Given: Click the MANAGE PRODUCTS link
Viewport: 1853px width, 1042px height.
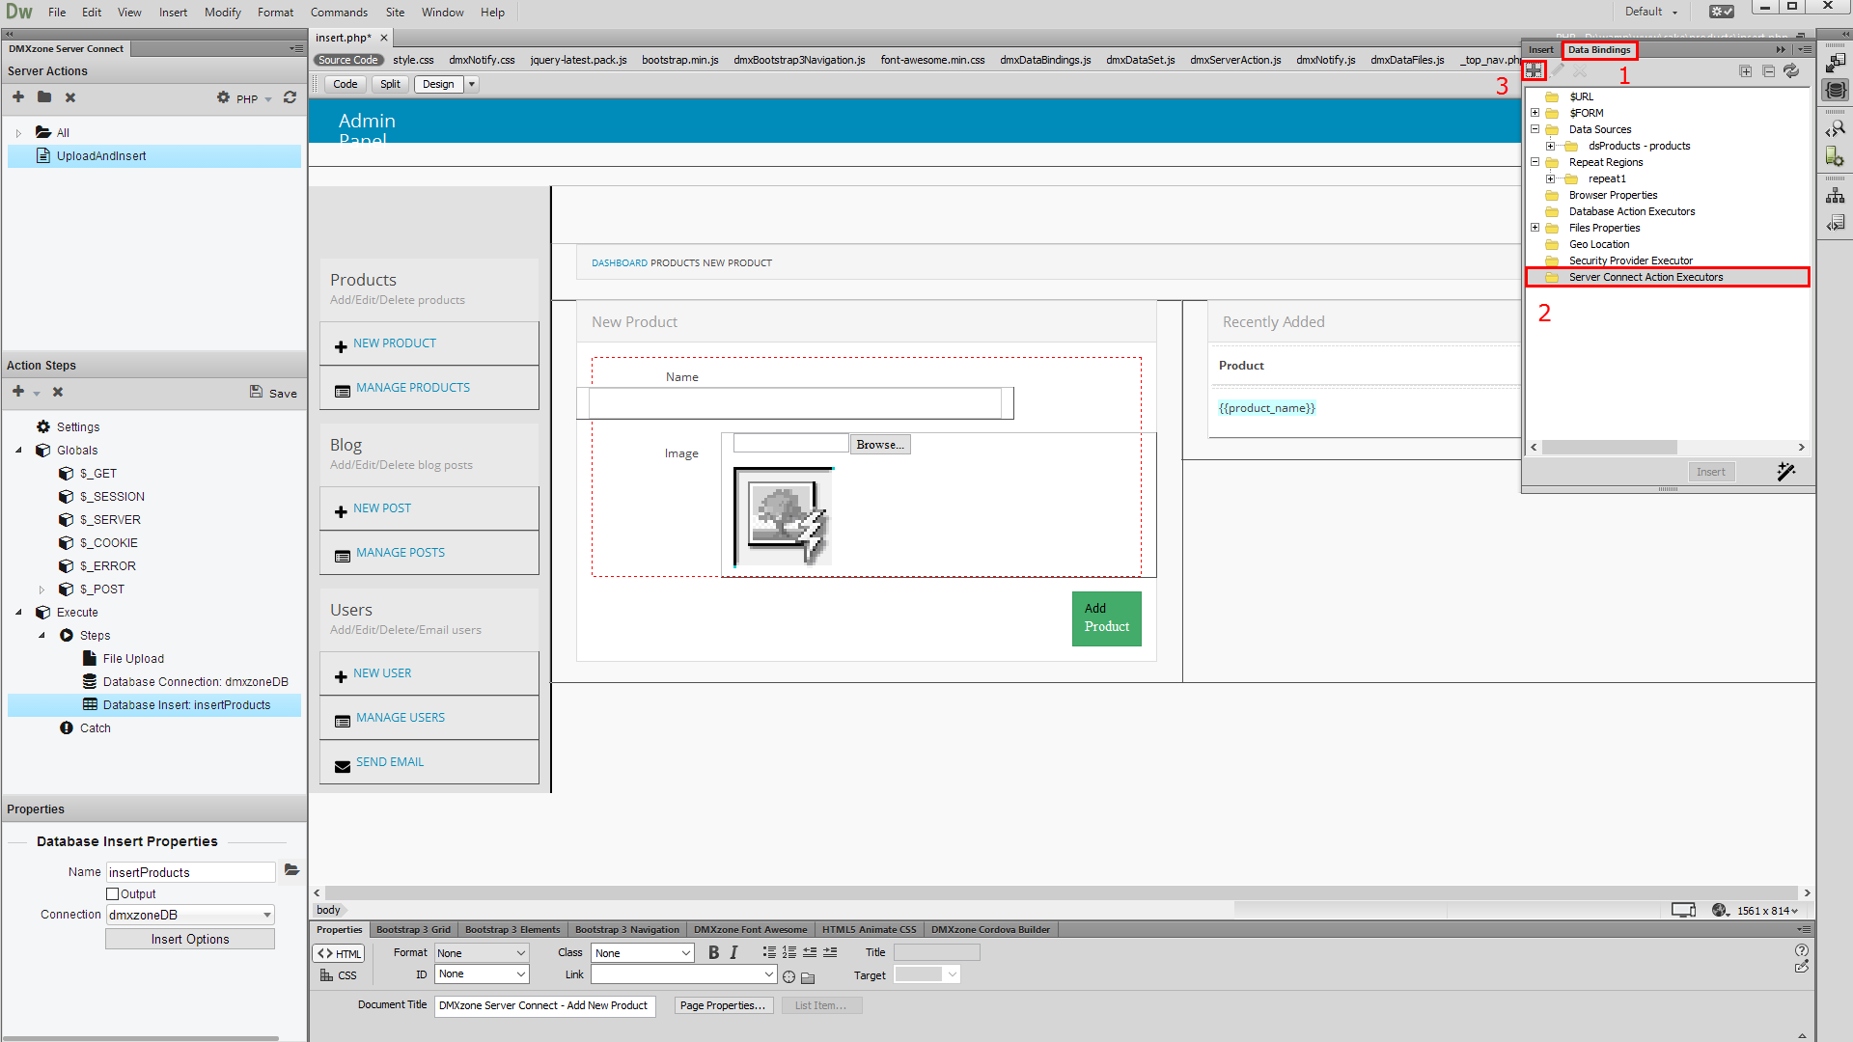Looking at the screenshot, I should pyautogui.click(x=413, y=388).
